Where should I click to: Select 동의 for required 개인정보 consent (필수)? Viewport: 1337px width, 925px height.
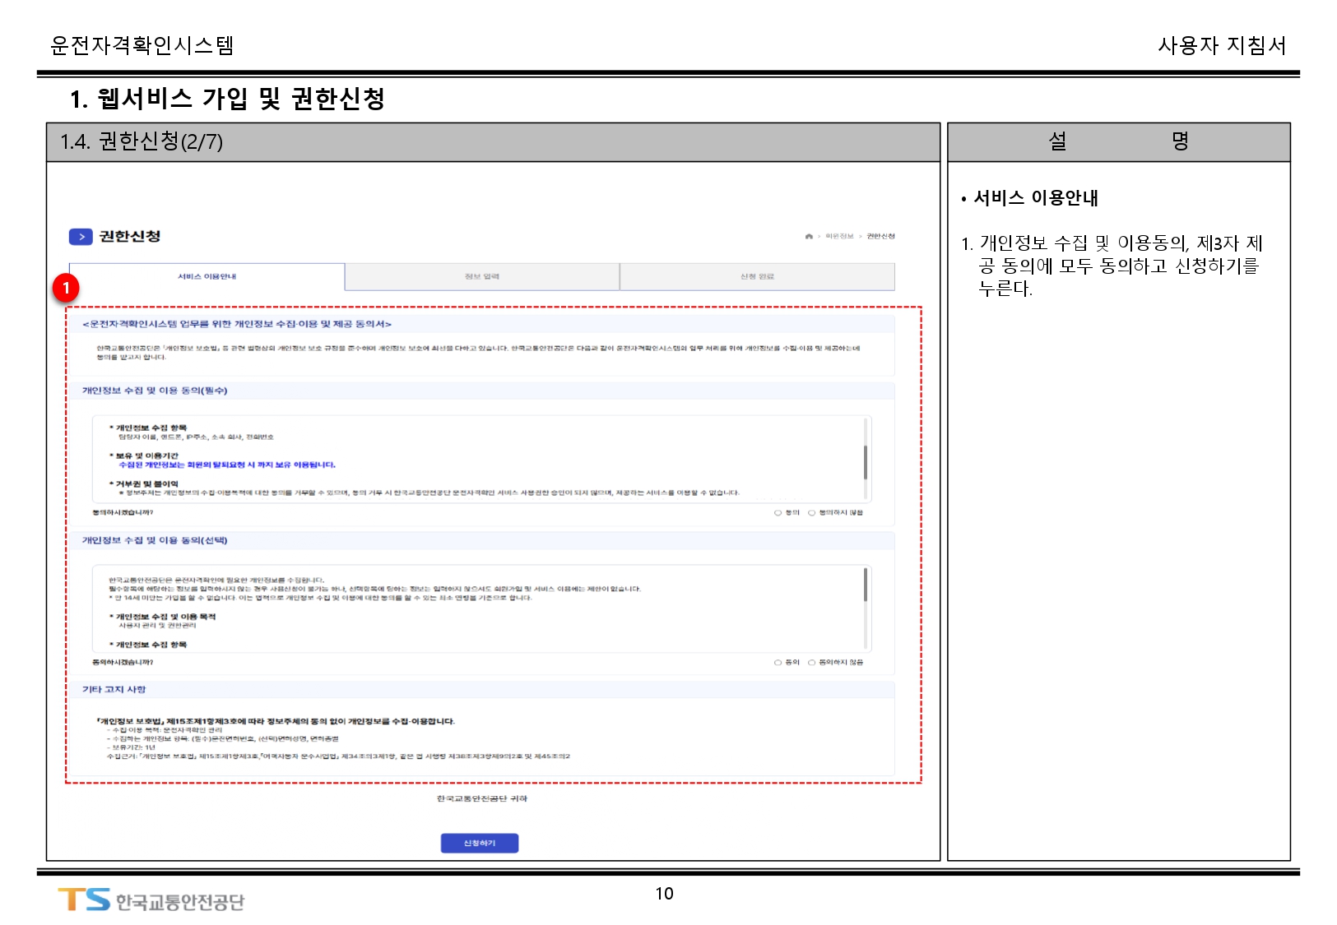tap(778, 513)
